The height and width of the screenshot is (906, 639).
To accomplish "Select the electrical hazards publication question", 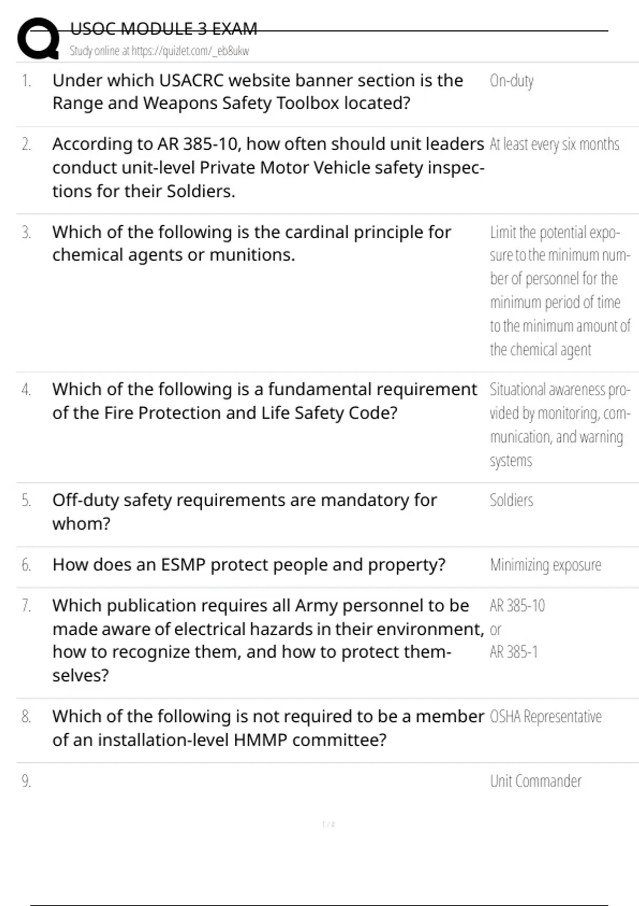I will click(268, 640).
